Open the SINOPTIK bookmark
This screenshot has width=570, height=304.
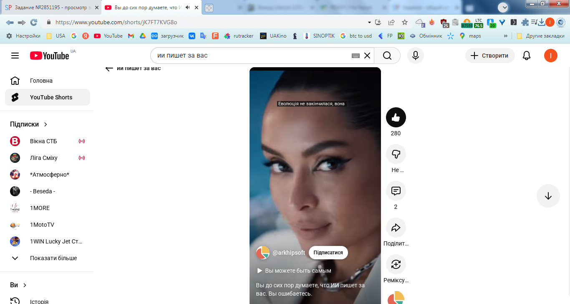coord(319,36)
